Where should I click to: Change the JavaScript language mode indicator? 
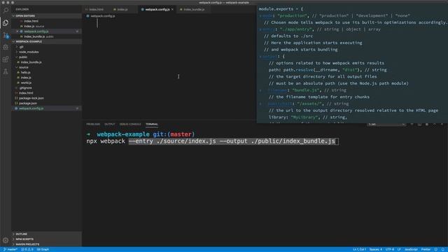pos(411,249)
